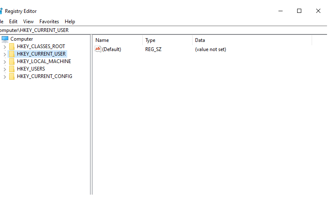The height and width of the screenshot is (205, 332).
Task: Click the HKEY_CURRENT_USER folder icon
Action: pos(12,54)
